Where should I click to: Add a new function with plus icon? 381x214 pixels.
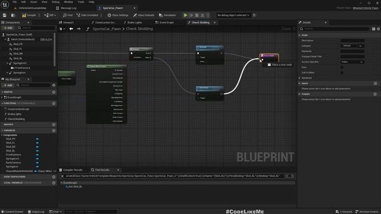point(54,103)
